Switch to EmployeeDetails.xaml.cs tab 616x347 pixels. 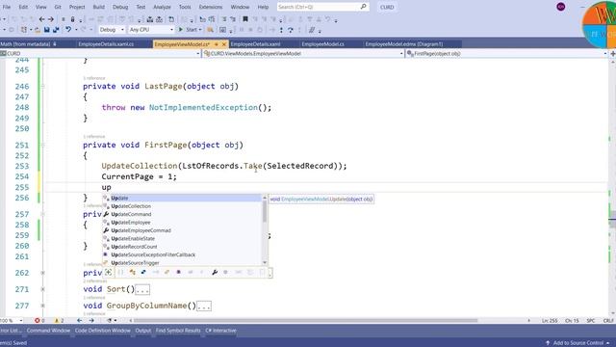tap(106, 44)
